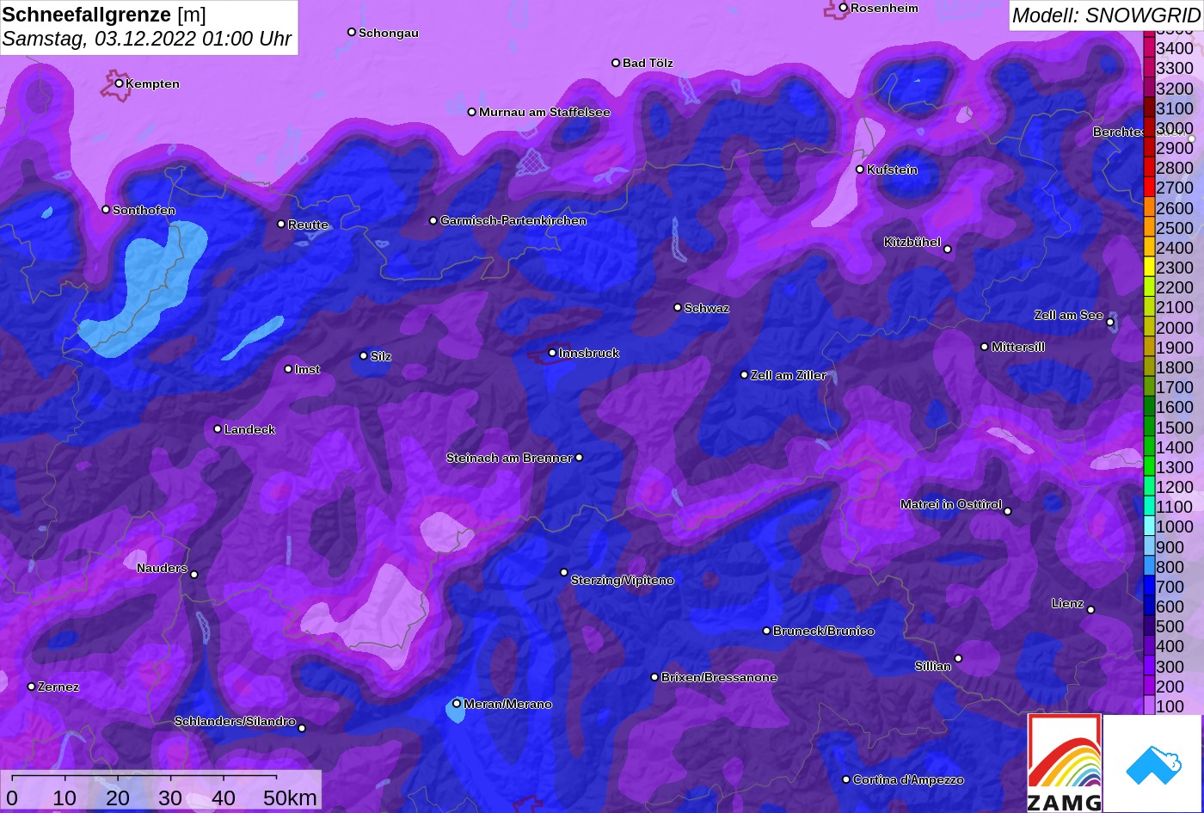This screenshot has height=813, width=1204.
Task: Click the Sillian town label
Action: coord(933,666)
